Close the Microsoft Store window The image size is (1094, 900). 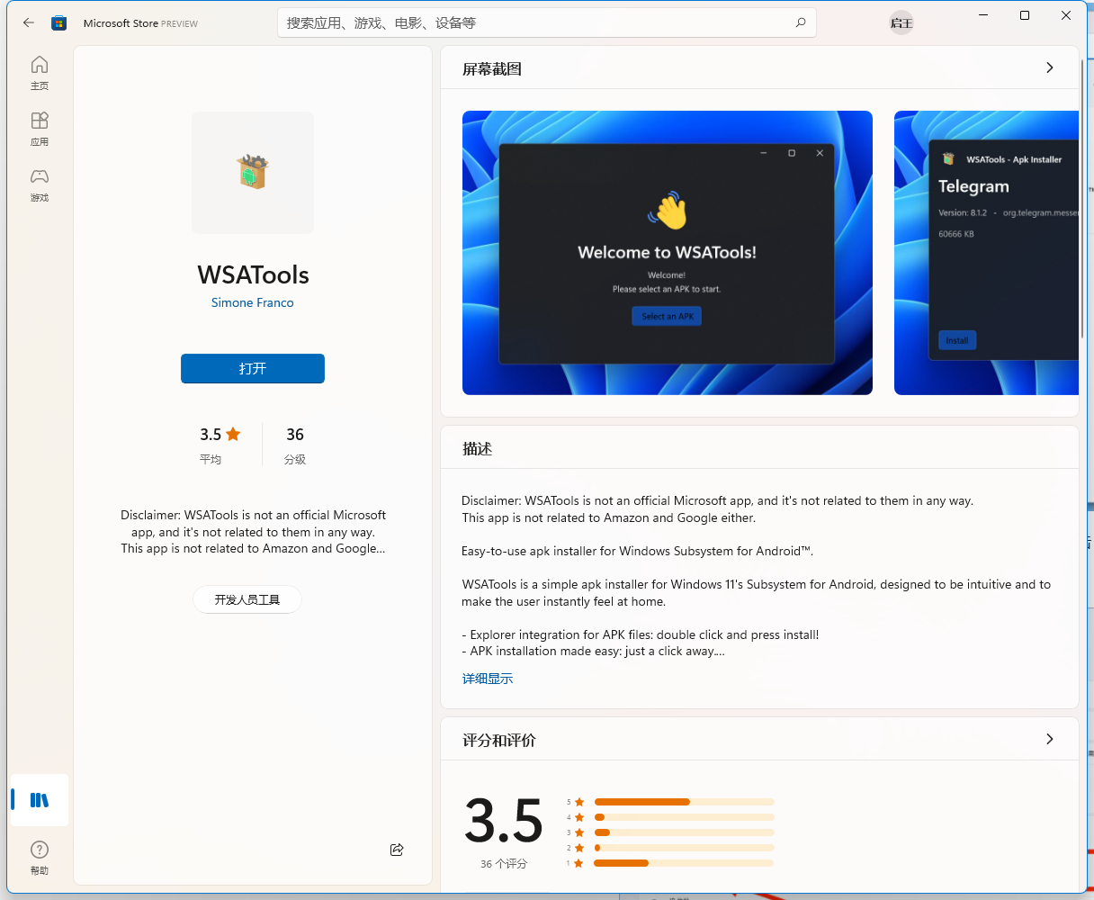[x=1066, y=15]
